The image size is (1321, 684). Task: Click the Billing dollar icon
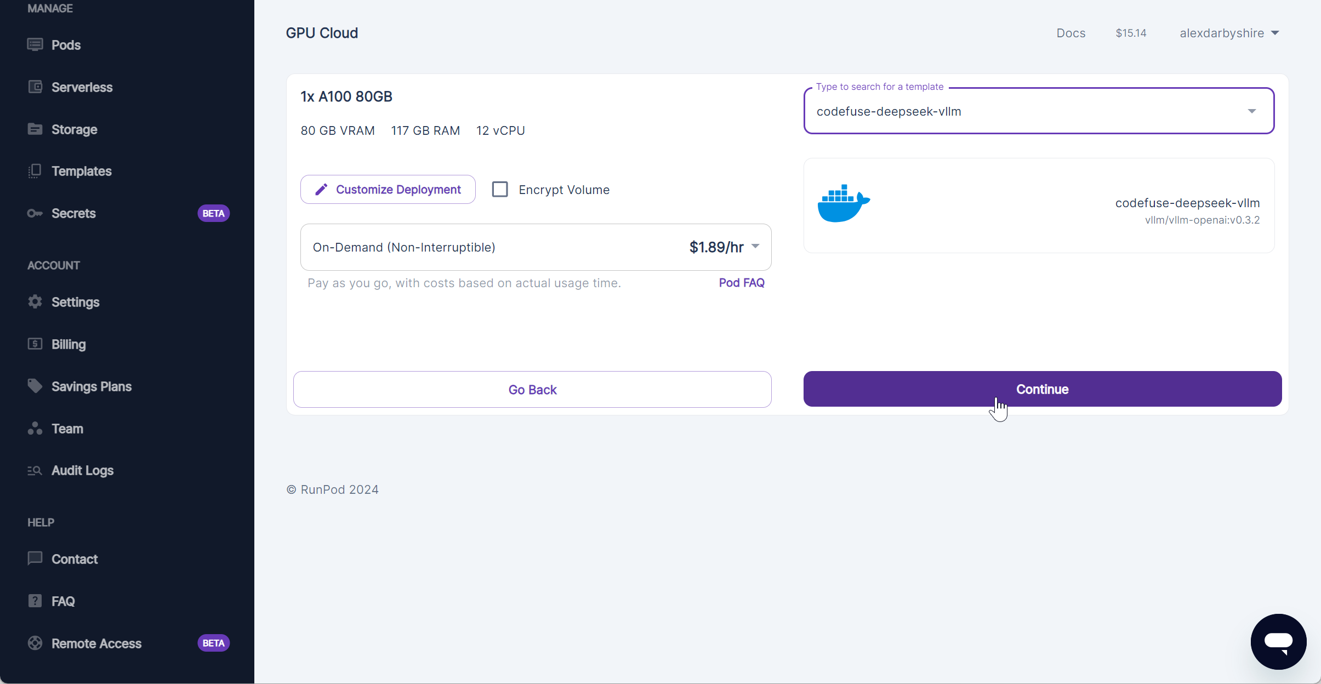click(35, 344)
